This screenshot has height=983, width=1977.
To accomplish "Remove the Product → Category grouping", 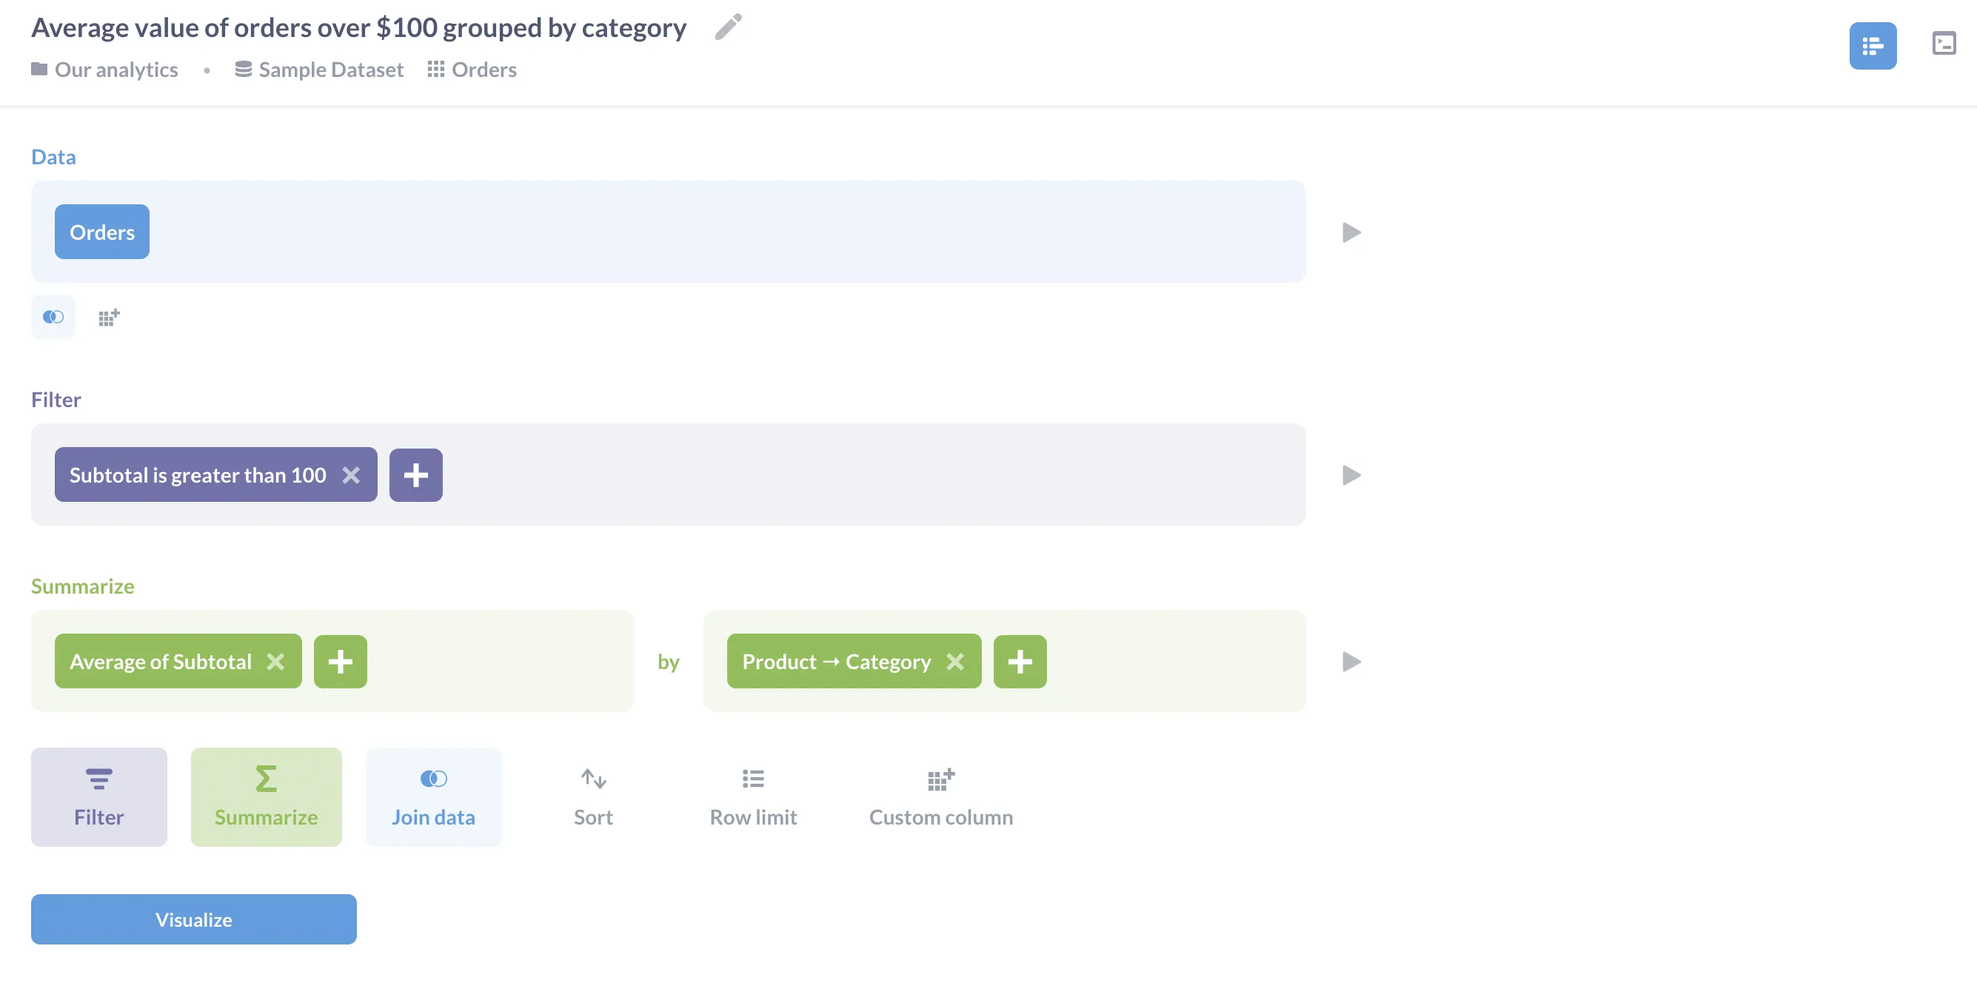I will click(x=954, y=662).
